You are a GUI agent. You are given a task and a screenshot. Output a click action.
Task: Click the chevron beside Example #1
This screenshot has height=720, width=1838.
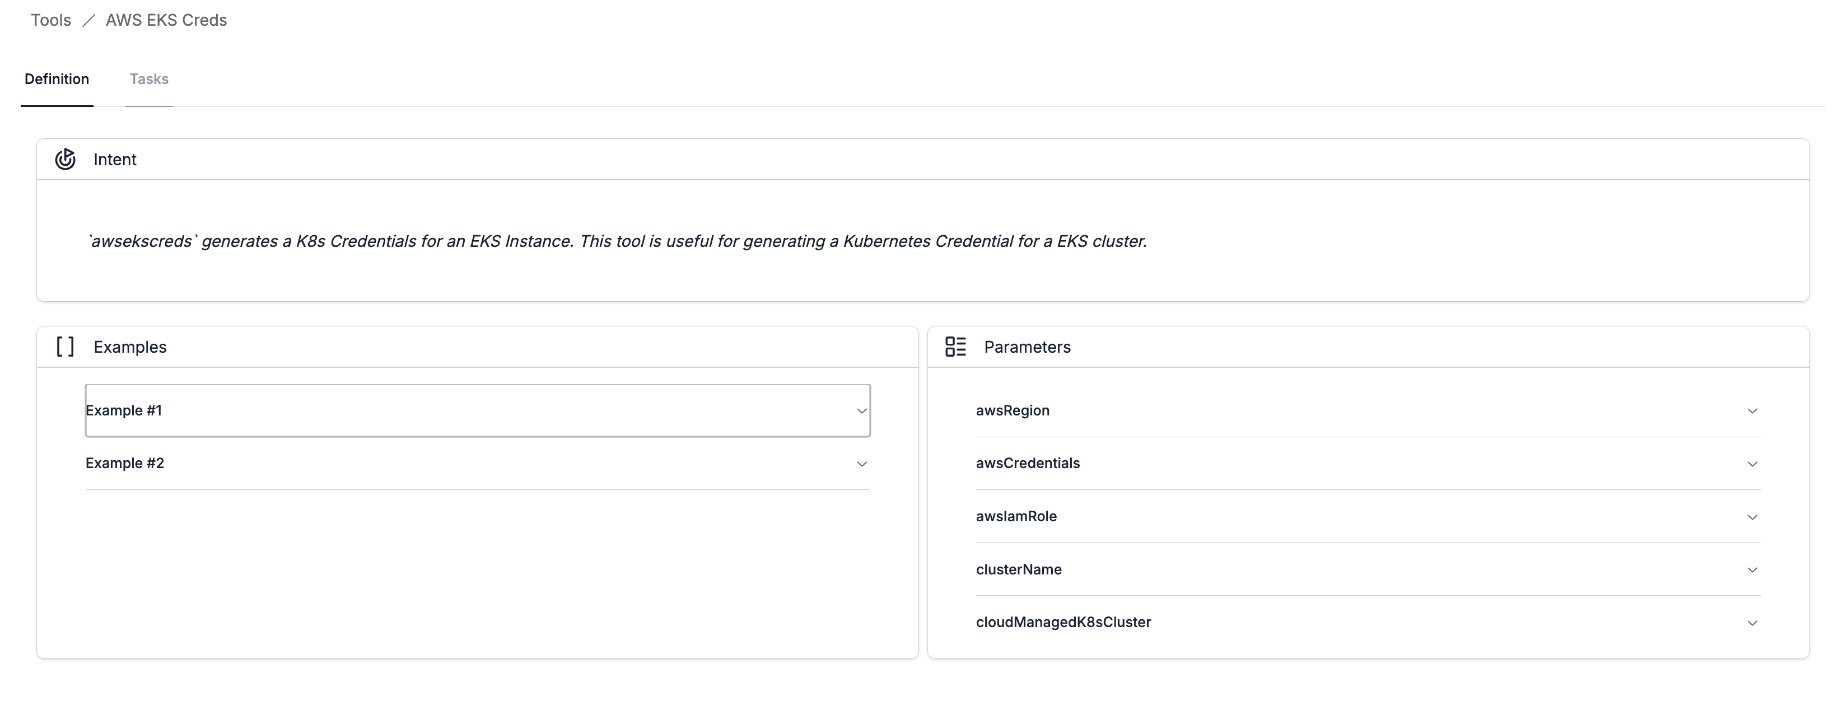(862, 411)
